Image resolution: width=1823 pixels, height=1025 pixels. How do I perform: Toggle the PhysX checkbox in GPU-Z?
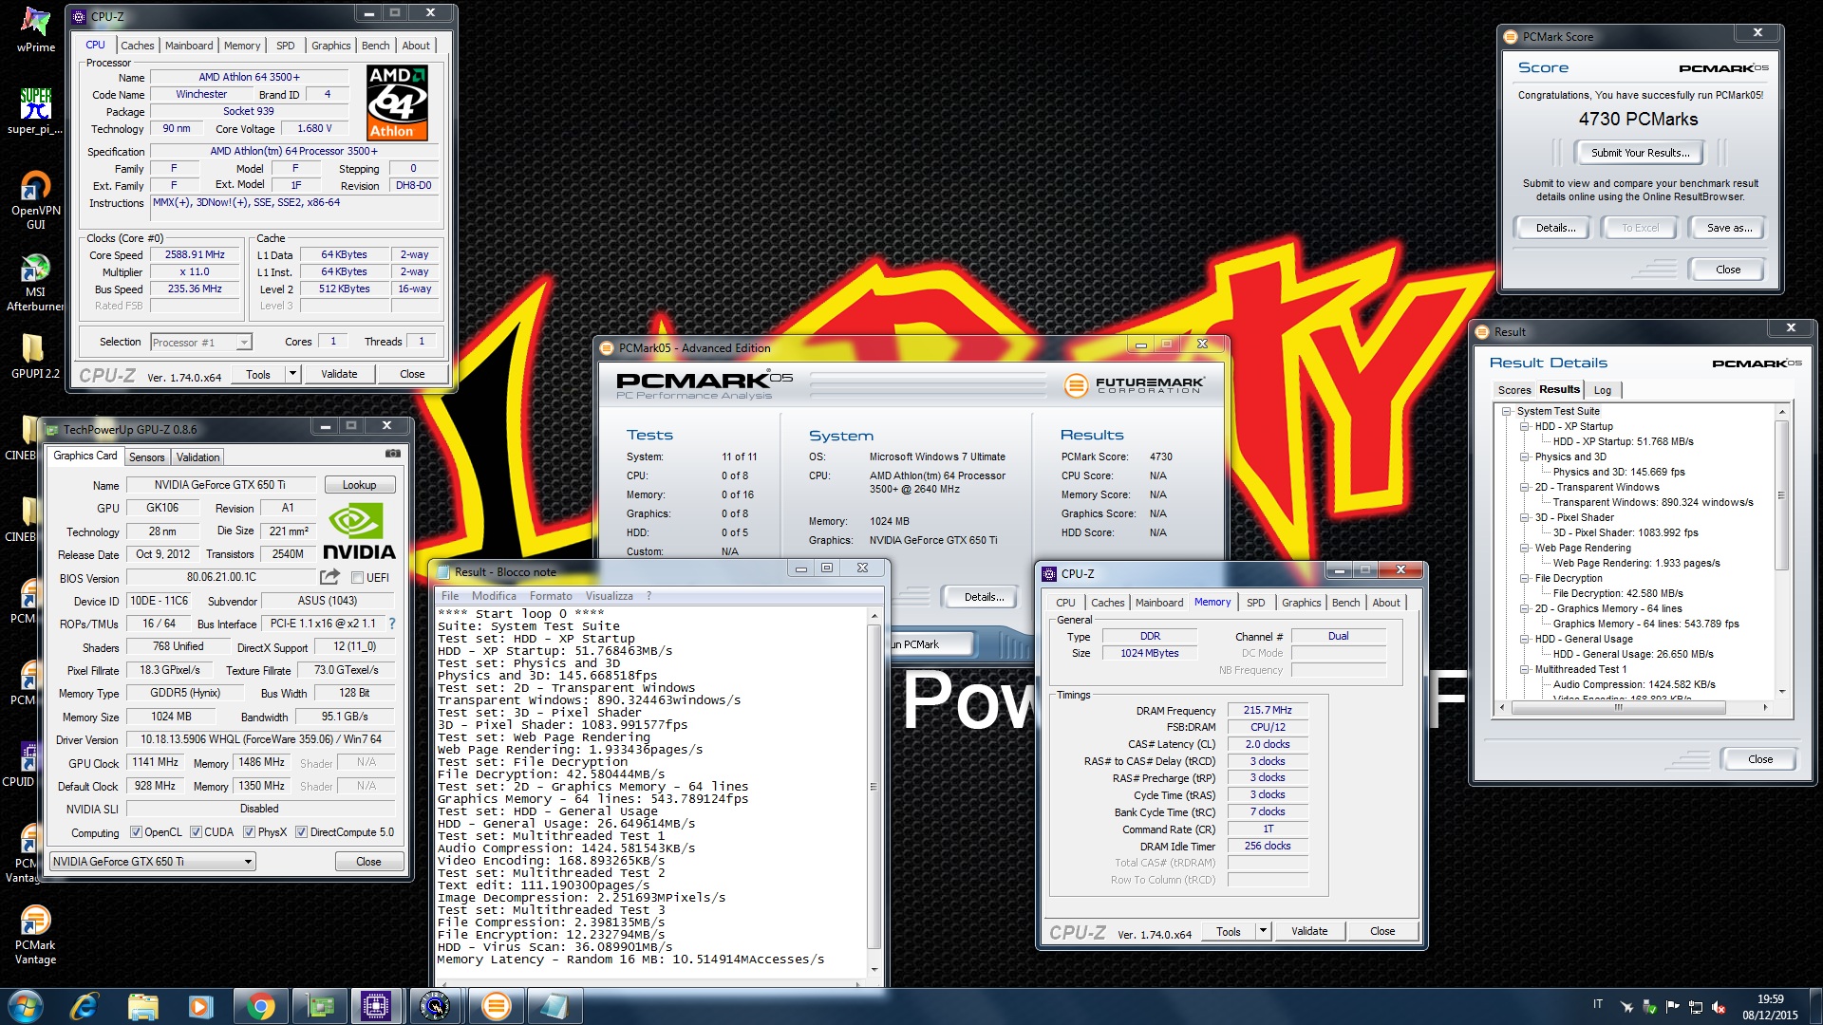(249, 832)
